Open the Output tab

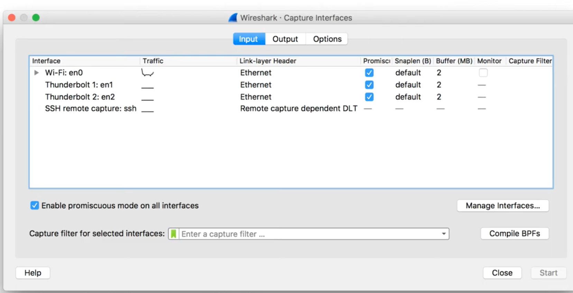[285, 39]
